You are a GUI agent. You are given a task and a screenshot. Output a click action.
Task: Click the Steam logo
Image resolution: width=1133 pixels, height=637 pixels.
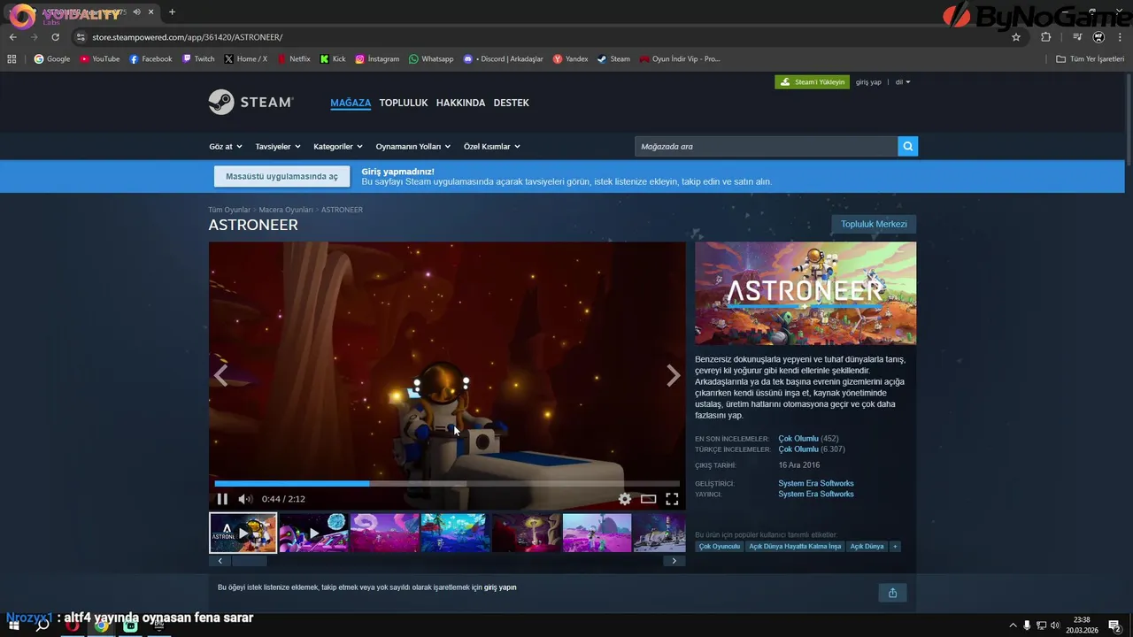[250, 103]
